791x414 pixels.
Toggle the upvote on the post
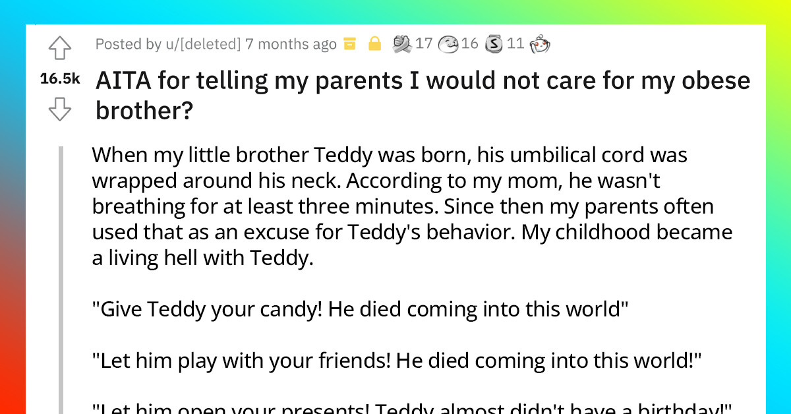(x=59, y=48)
